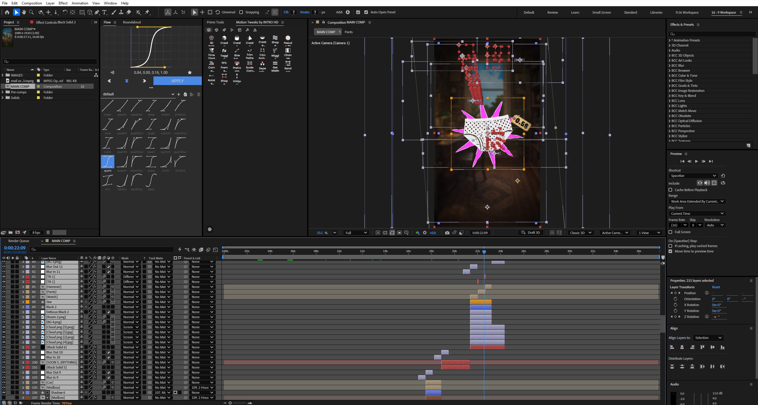The width and height of the screenshot is (758, 405).
Task: Click the timeline zoom slider handle
Action: coord(230,403)
